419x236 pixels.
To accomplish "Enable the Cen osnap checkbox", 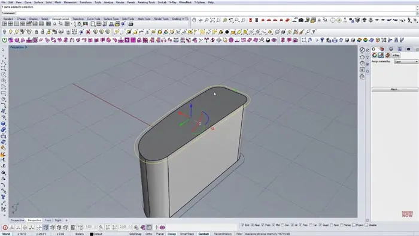I will pos(283,225).
